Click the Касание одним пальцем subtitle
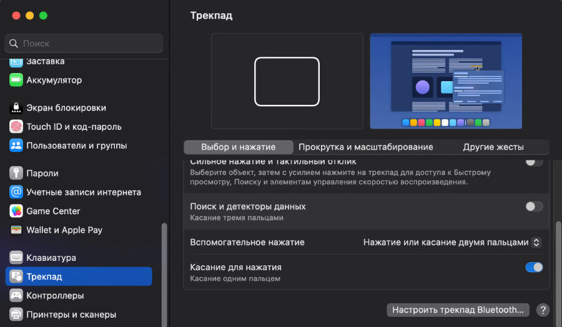The image size is (562, 327). 235,279
